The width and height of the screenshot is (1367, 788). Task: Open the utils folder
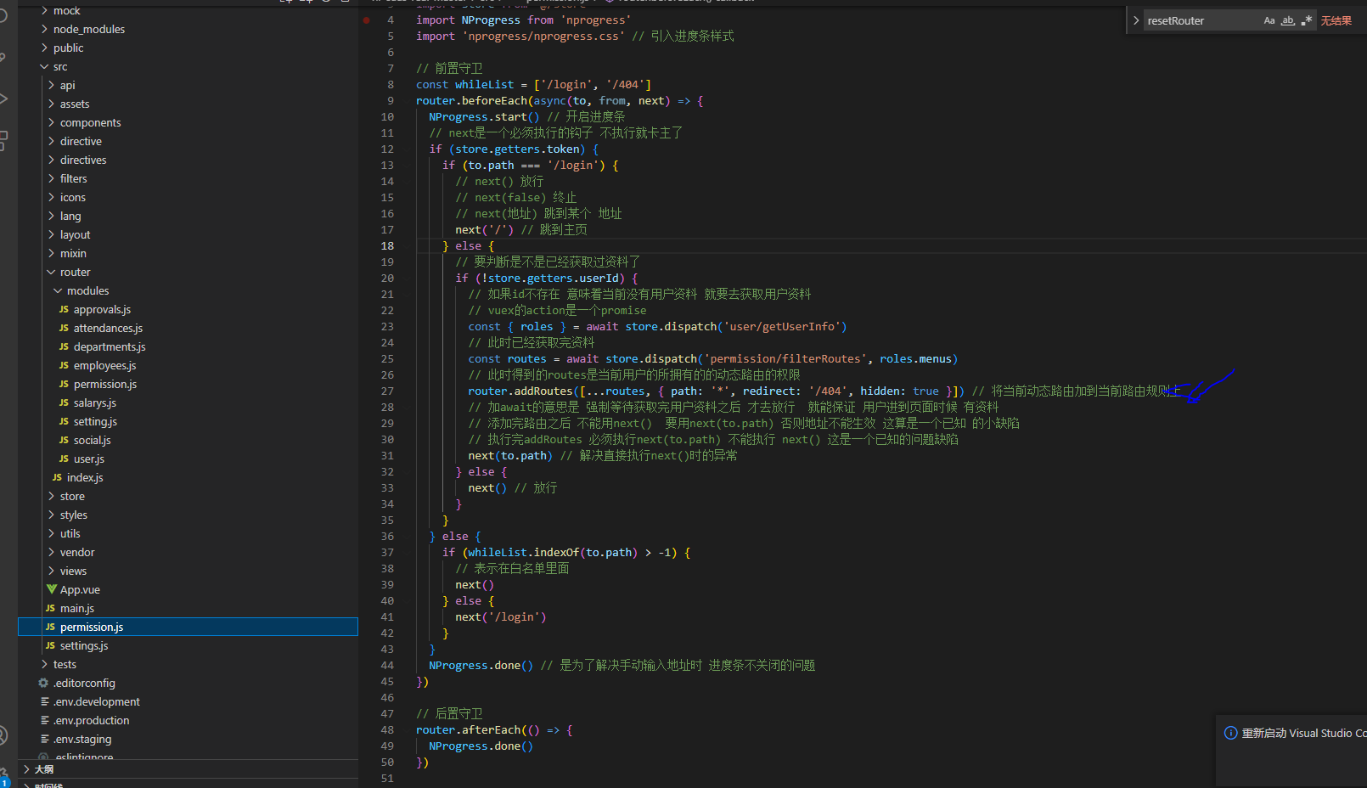coord(70,533)
